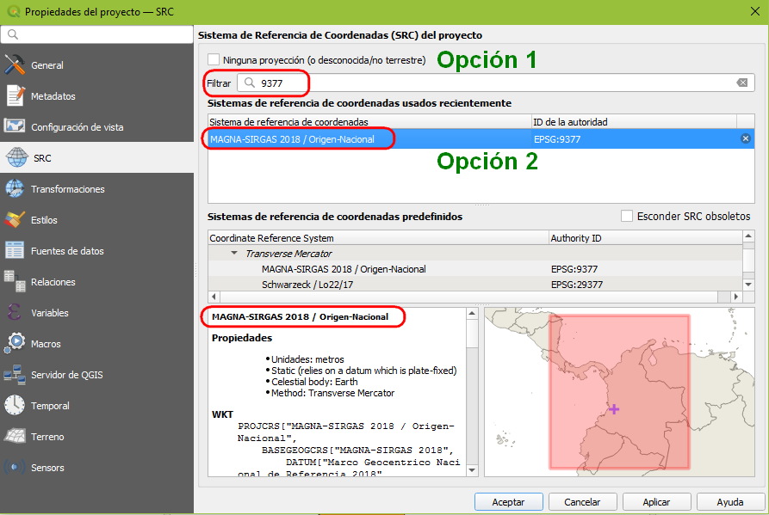Remove recent EPSG:9377 entry with its X icon
The height and width of the screenshot is (515, 769).
pos(746,138)
